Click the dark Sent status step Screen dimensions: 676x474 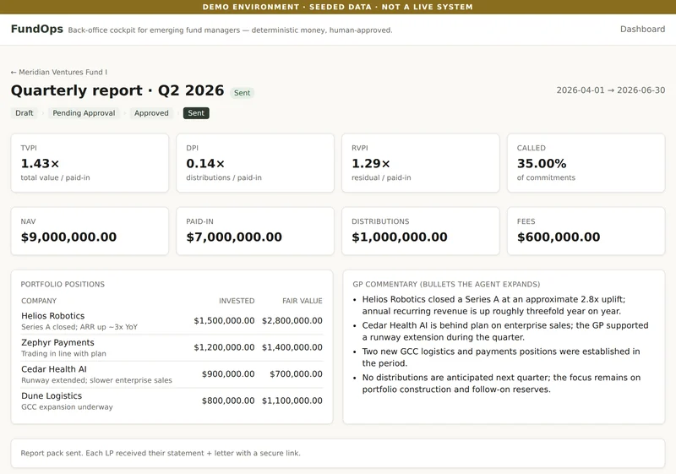pos(196,113)
